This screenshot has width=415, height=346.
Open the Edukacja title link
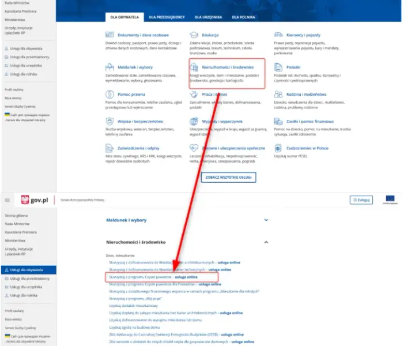tap(210, 35)
